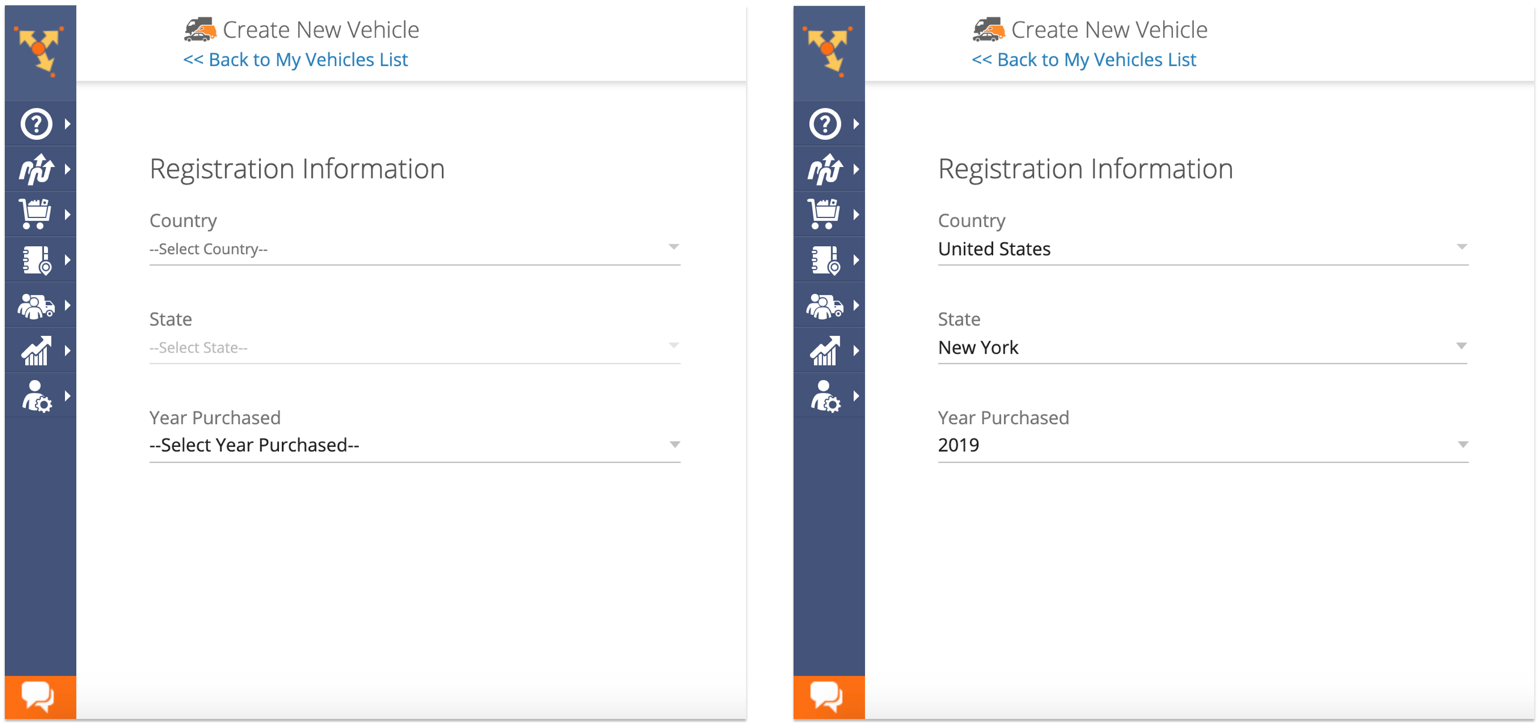
Task: Expand arrow beside help icon in right sidebar
Action: (x=856, y=124)
